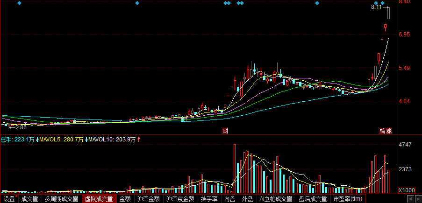Image resolution: width=422 pixels, height=203 pixels.
Task: Click the 4747 volume axis label
Action: [405, 145]
